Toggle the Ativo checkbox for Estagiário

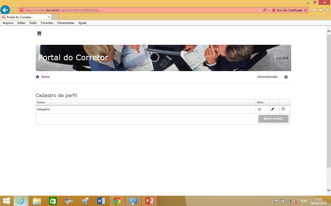coord(259,109)
